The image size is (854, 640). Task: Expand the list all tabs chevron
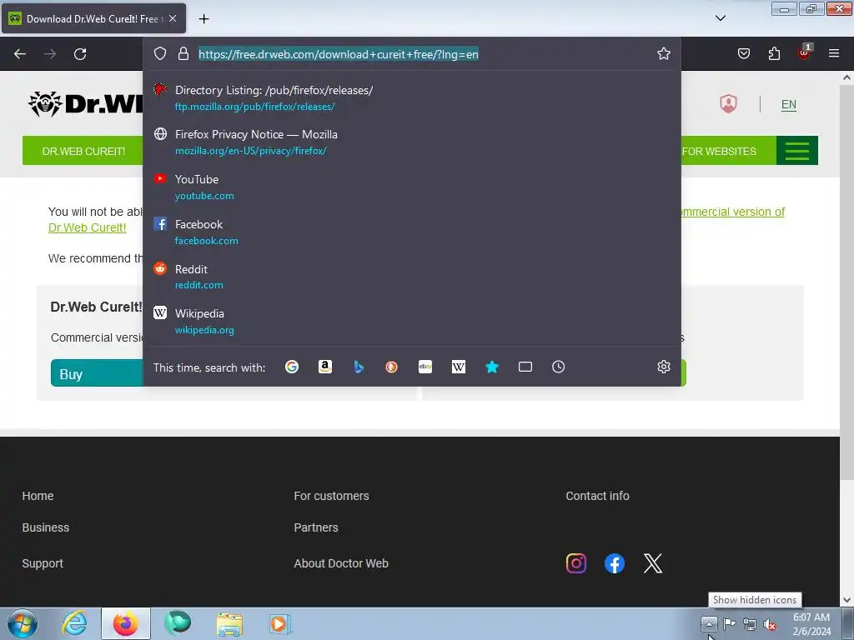(720, 18)
